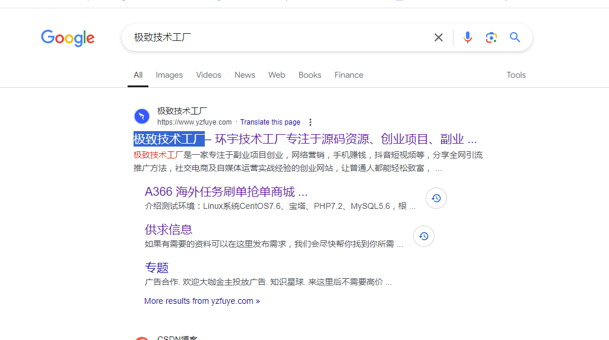The width and height of the screenshot is (609, 340).
Task: Open the 专题 sitelink
Action: coord(157,268)
